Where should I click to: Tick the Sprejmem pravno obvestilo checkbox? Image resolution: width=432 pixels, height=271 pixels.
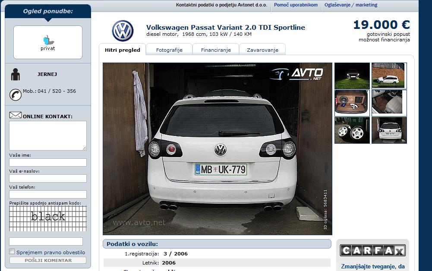(x=12, y=252)
